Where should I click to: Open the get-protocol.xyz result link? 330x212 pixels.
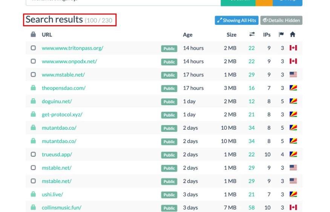coord(62,115)
